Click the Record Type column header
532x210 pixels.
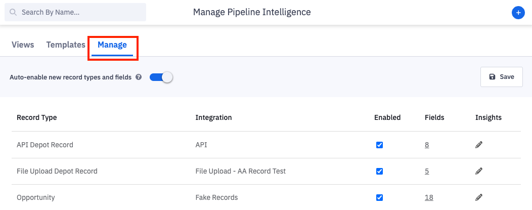pyautogui.click(x=36, y=118)
